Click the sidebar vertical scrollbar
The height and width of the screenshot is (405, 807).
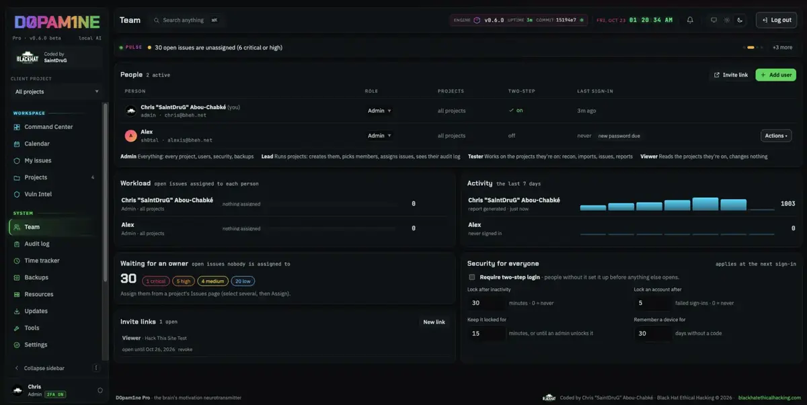tap(104, 193)
